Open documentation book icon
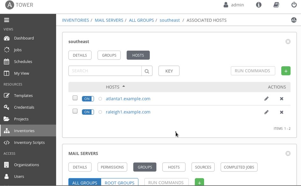This screenshot has width=301, height=186. tap(276, 5)
